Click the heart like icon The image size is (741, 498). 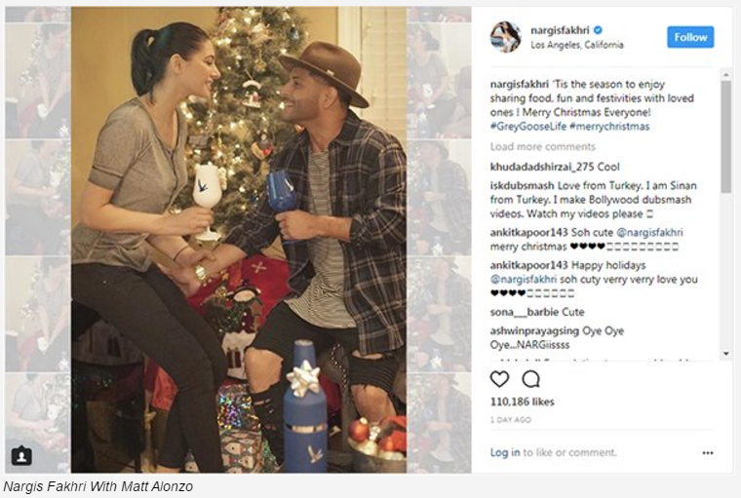[499, 379]
